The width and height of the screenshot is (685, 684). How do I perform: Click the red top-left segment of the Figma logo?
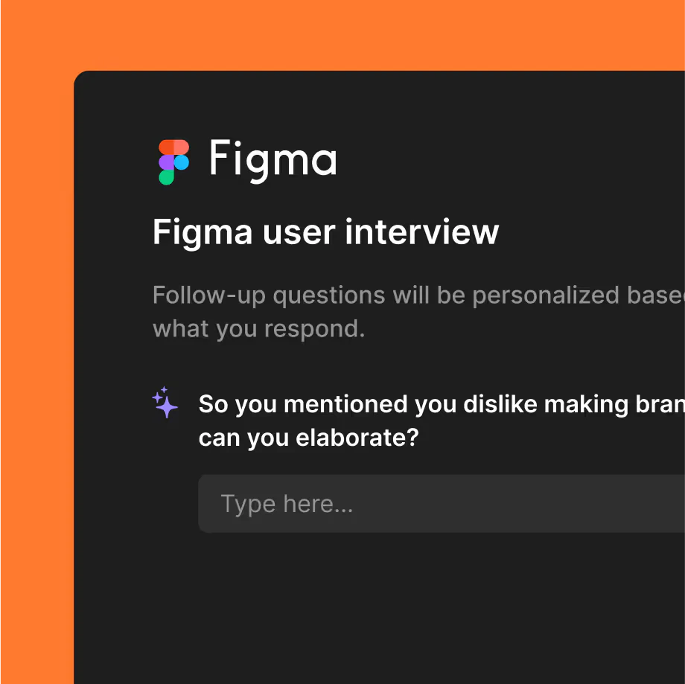point(166,147)
